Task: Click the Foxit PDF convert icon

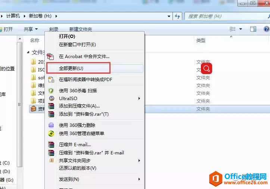Action: [x=51, y=80]
